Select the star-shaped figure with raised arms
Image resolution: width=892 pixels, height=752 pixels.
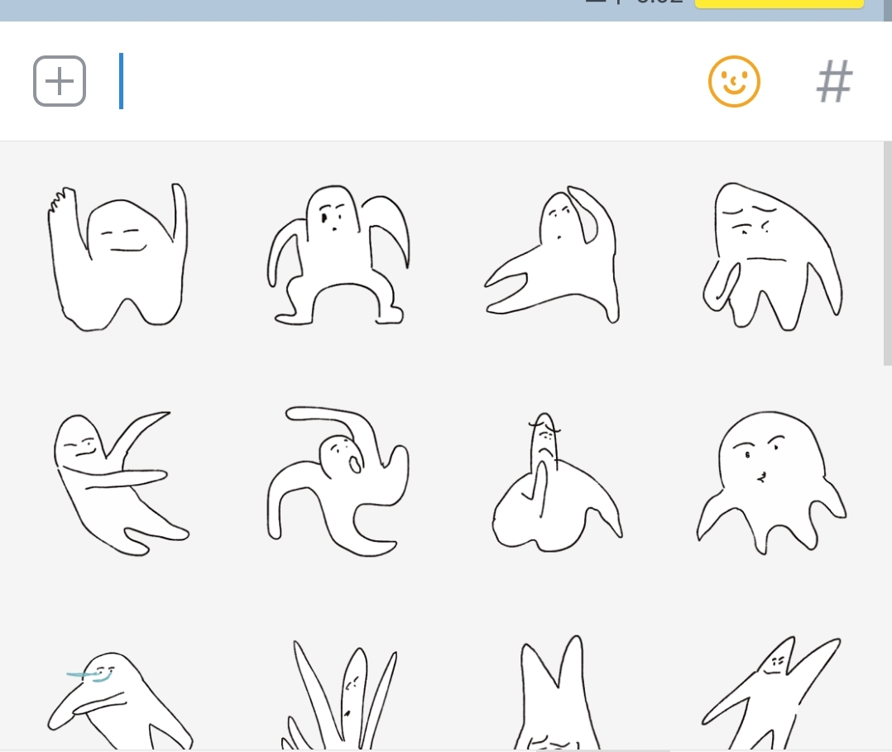(x=771, y=692)
